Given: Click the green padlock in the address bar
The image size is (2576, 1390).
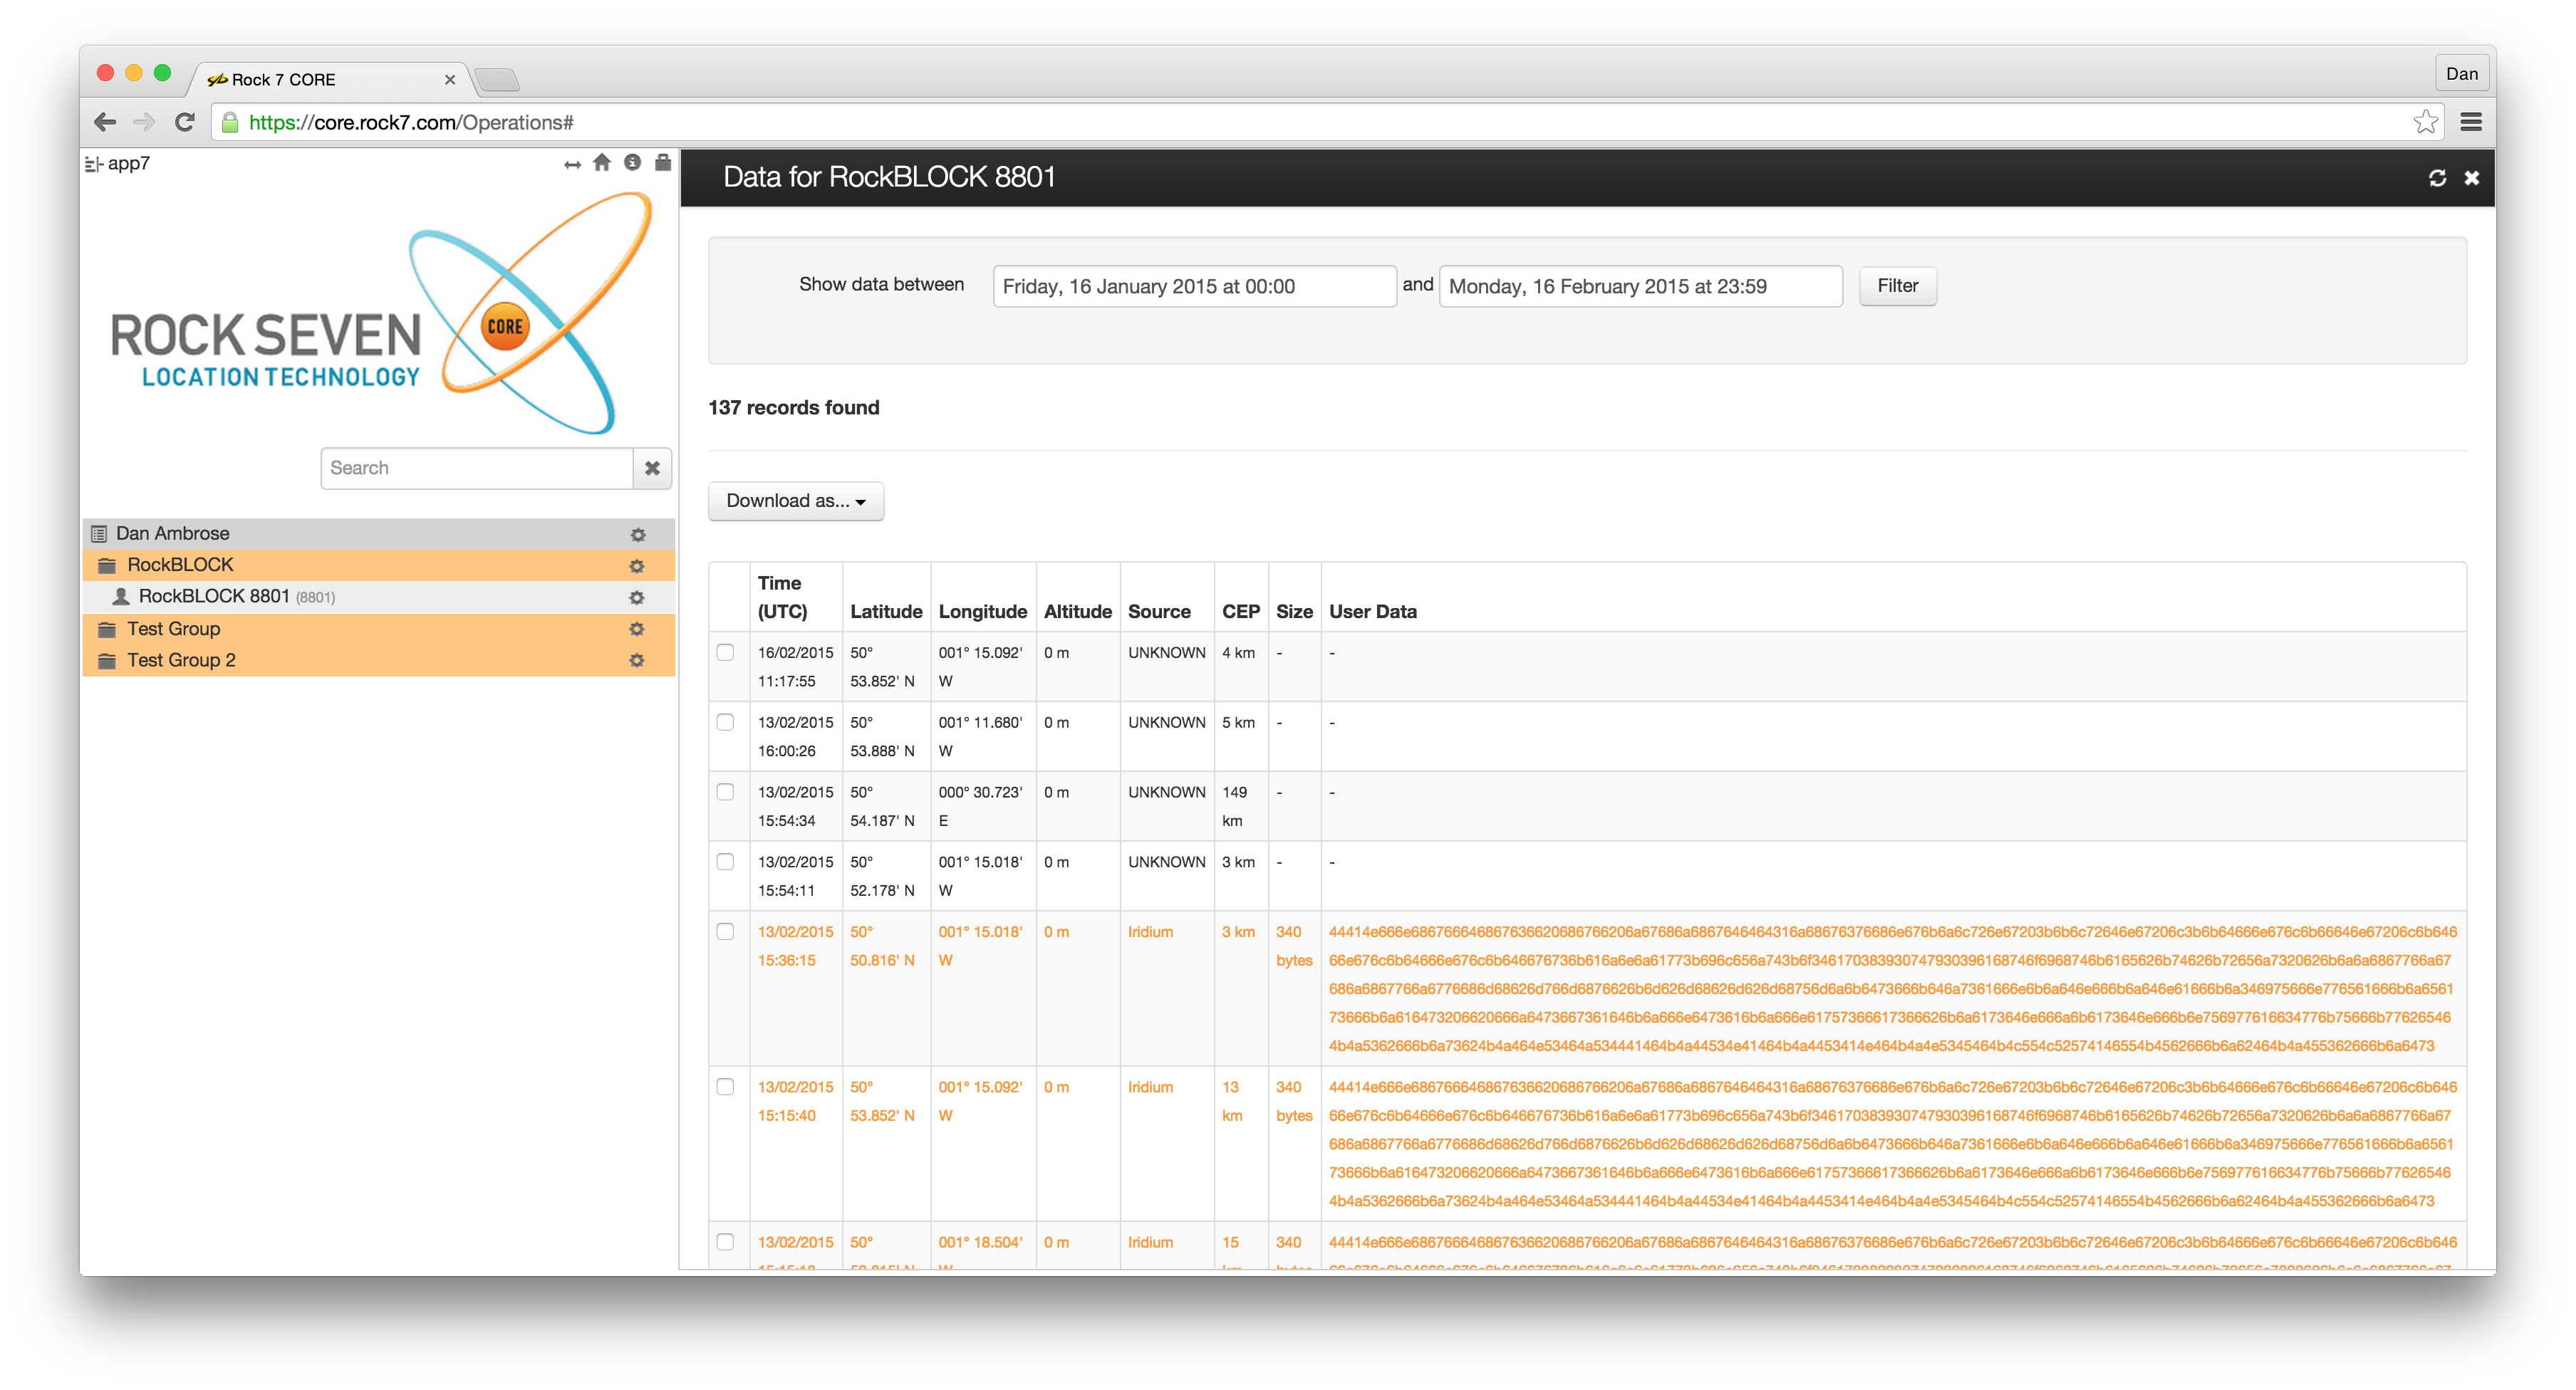Looking at the screenshot, I should [x=230, y=122].
